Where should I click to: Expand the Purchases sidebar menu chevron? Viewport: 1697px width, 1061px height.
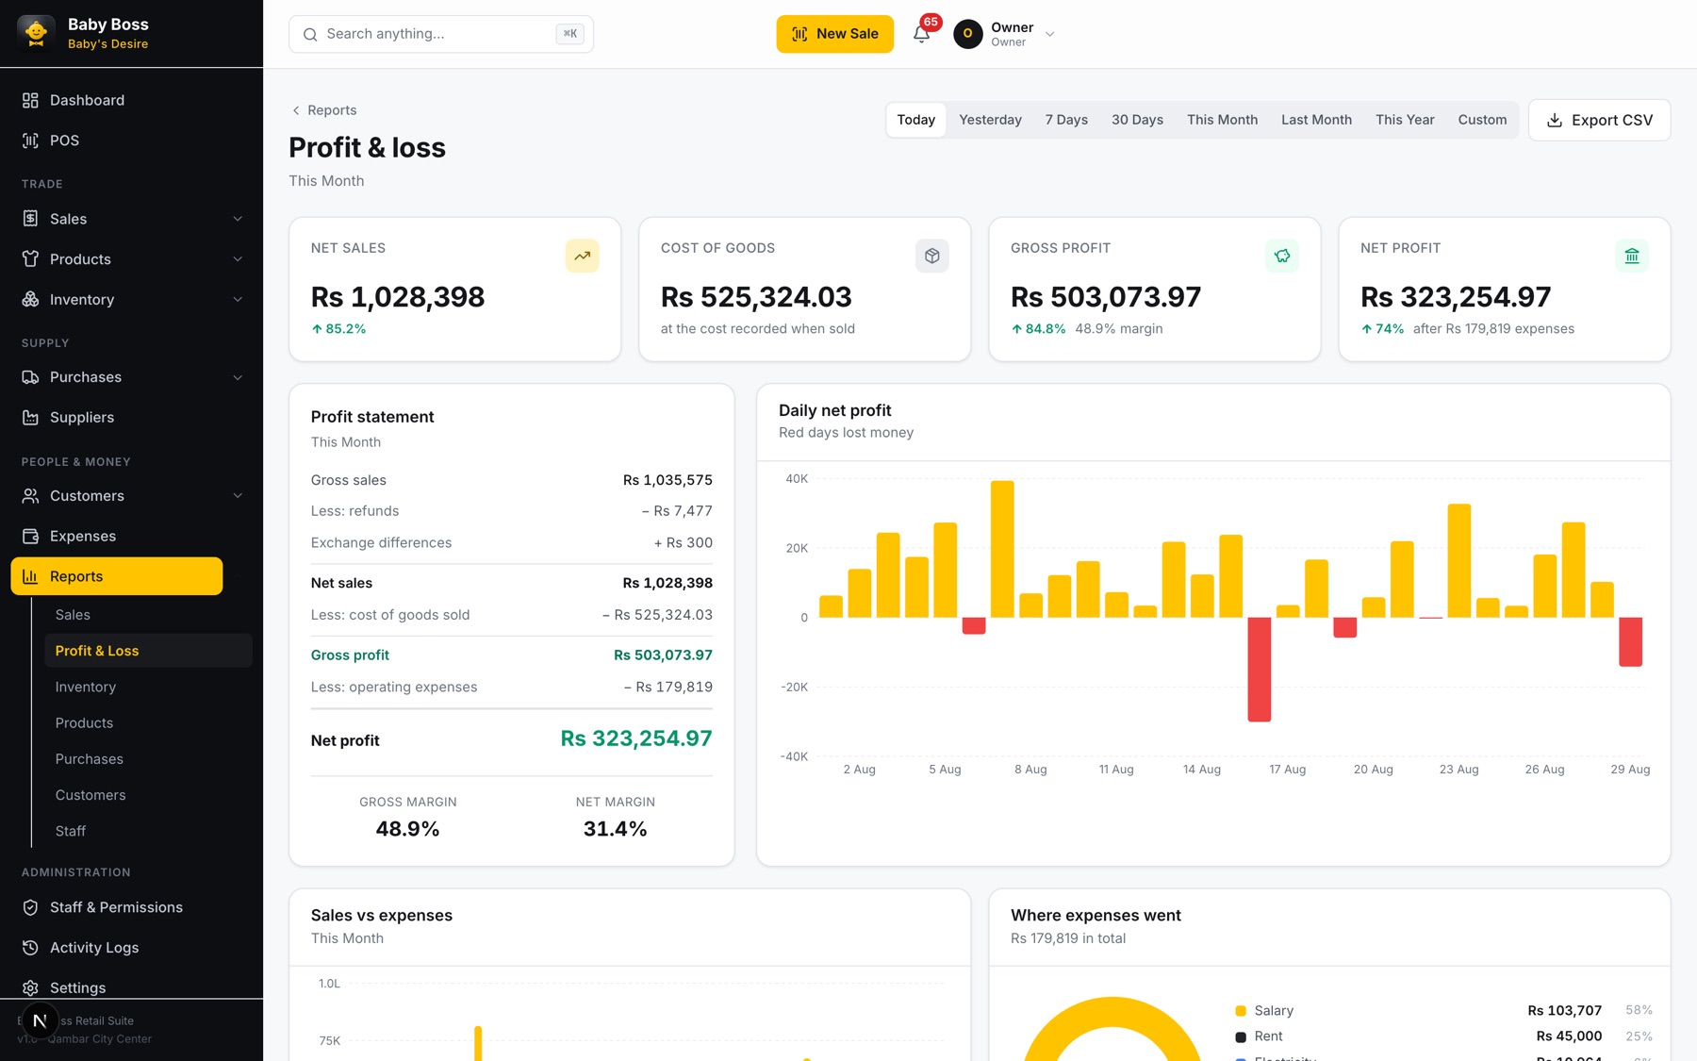click(238, 377)
